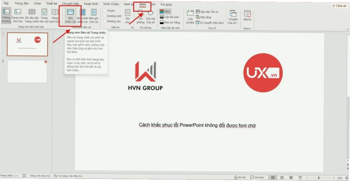Click the zoom slider handle
The height and width of the screenshot is (181, 350).
tap(319, 178)
